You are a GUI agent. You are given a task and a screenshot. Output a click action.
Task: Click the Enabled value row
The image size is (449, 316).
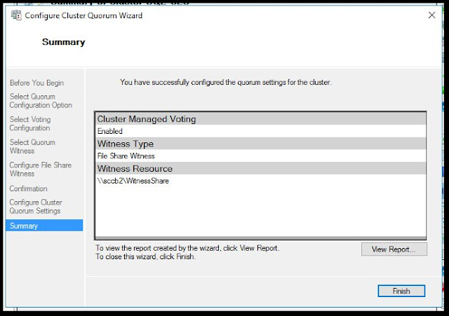pyautogui.click(x=260, y=131)
